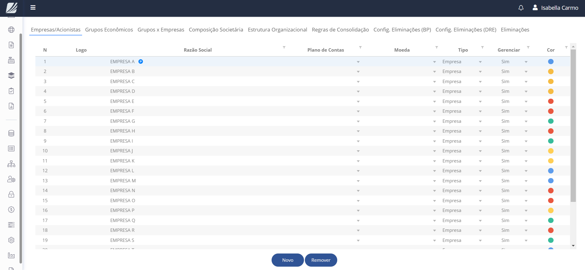This screenshot has width=585, height=270.
Task: Open the globe icon in sidebar
Action: (11, 30)
